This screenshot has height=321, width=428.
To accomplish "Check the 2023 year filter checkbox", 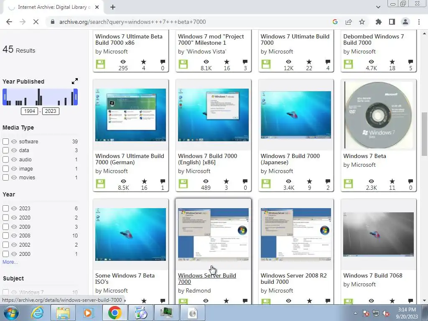I will [5, 208].
